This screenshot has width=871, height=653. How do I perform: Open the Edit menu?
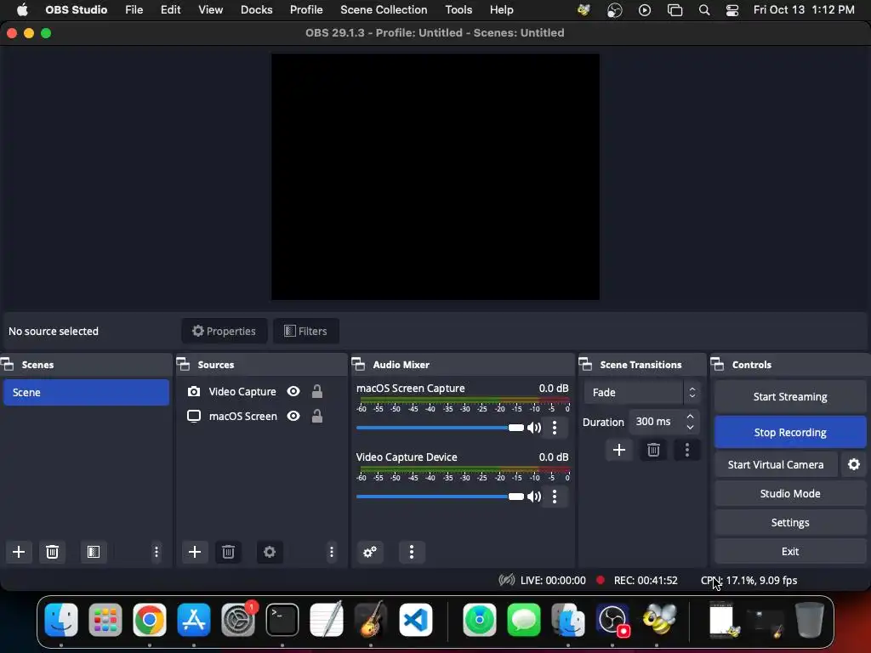coord(170,10)
